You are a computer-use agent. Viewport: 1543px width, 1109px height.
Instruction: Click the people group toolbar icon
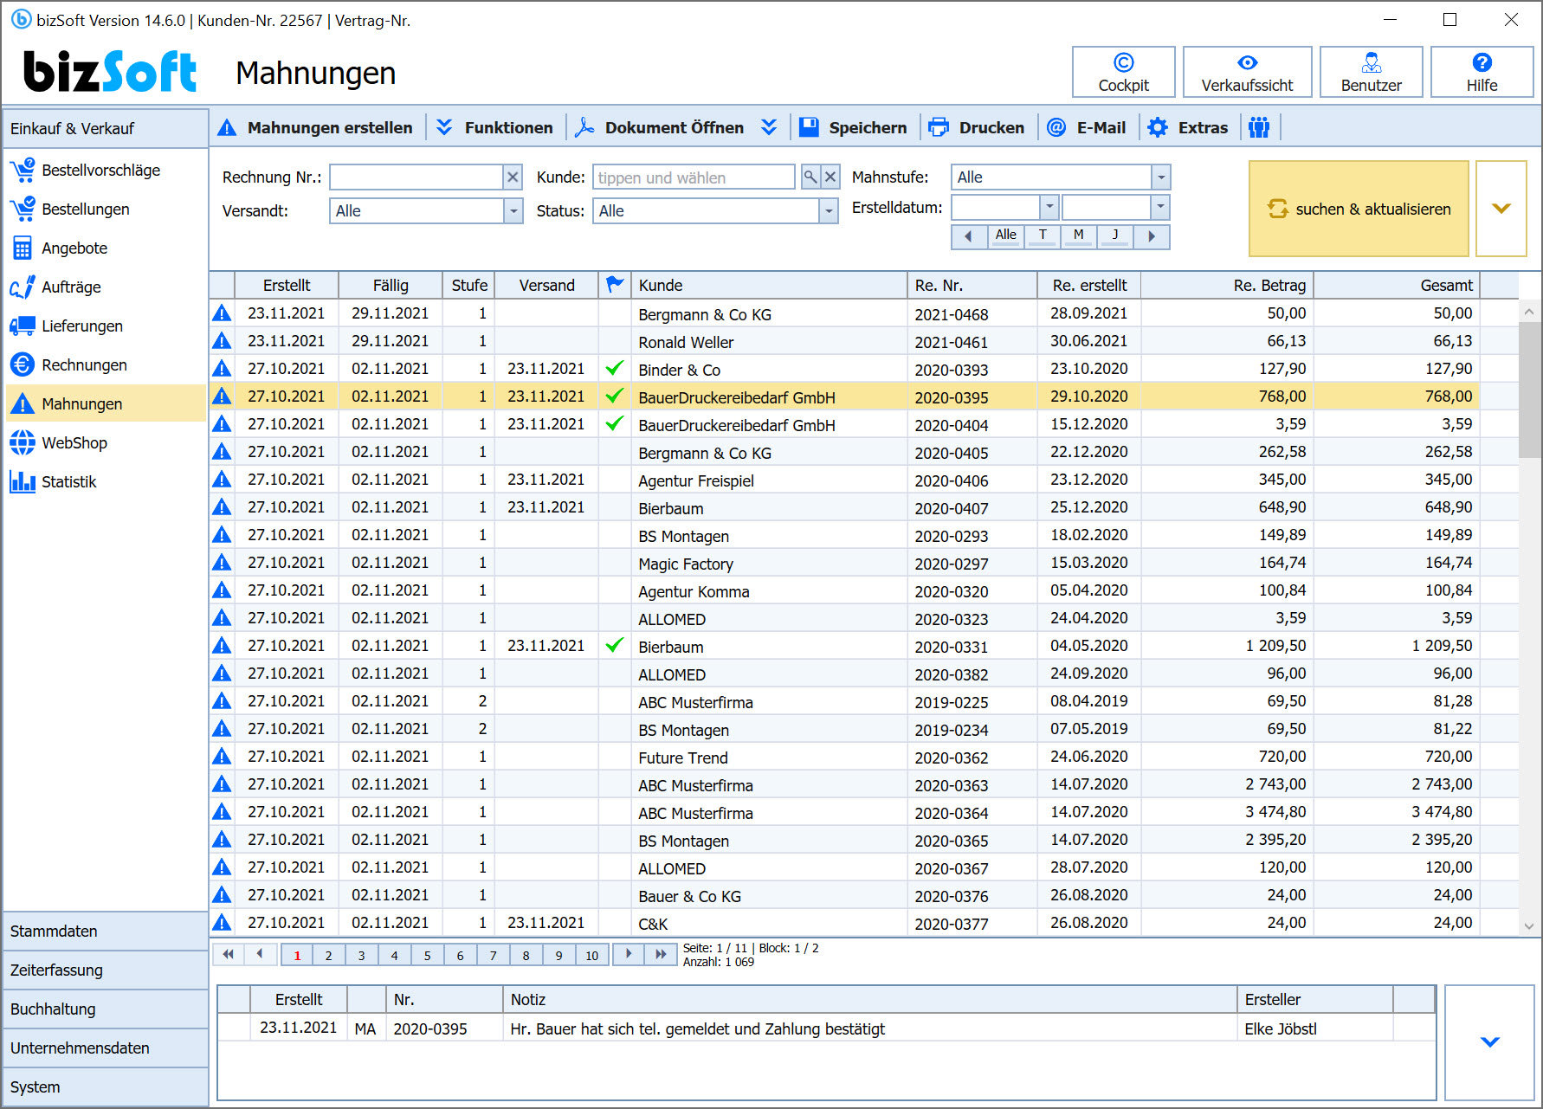pos(1259,127)
